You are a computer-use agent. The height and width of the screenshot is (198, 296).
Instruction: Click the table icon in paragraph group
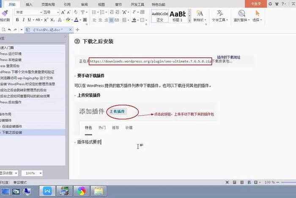(143, 12)
